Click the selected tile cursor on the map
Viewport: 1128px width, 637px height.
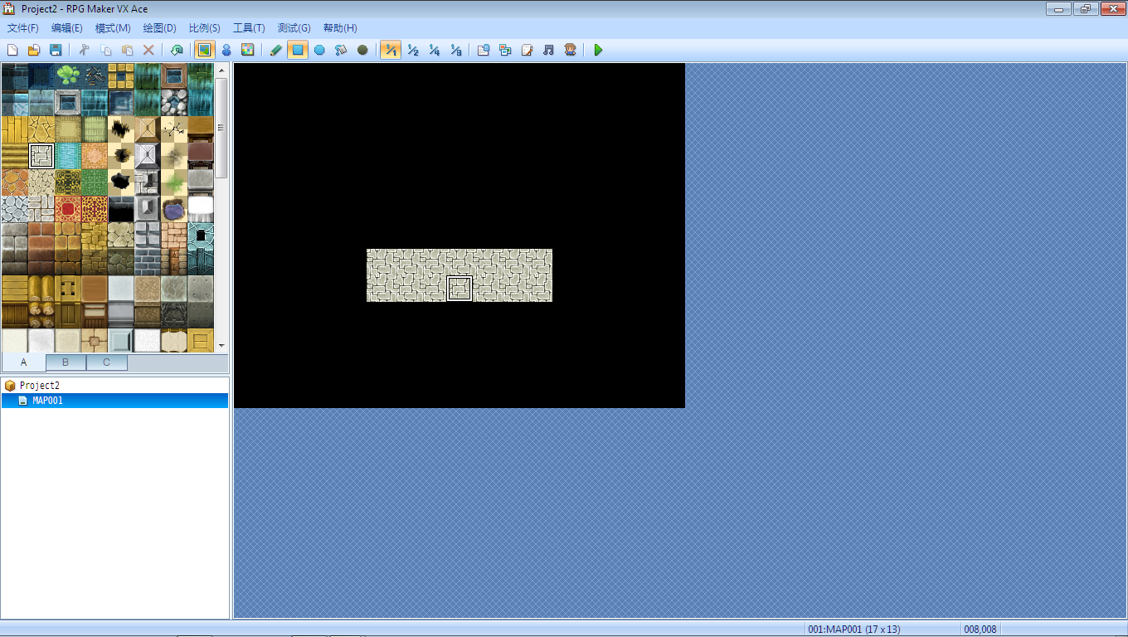point(459,289)
